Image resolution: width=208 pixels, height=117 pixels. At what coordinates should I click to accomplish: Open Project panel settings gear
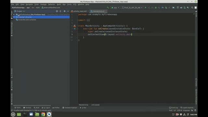pyautogui.click(x=64, y=11)
